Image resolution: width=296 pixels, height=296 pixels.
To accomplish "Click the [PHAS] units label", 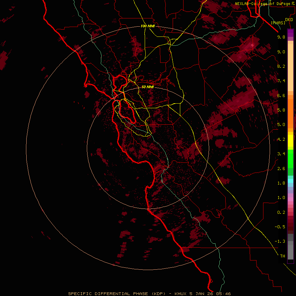I will [x=278, y=23].
